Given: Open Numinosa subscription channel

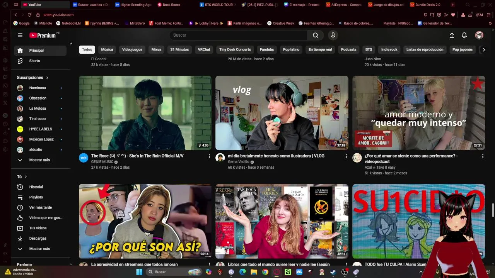Looking at the screenshot, I should pyautogui.click(x=40, y=88).
